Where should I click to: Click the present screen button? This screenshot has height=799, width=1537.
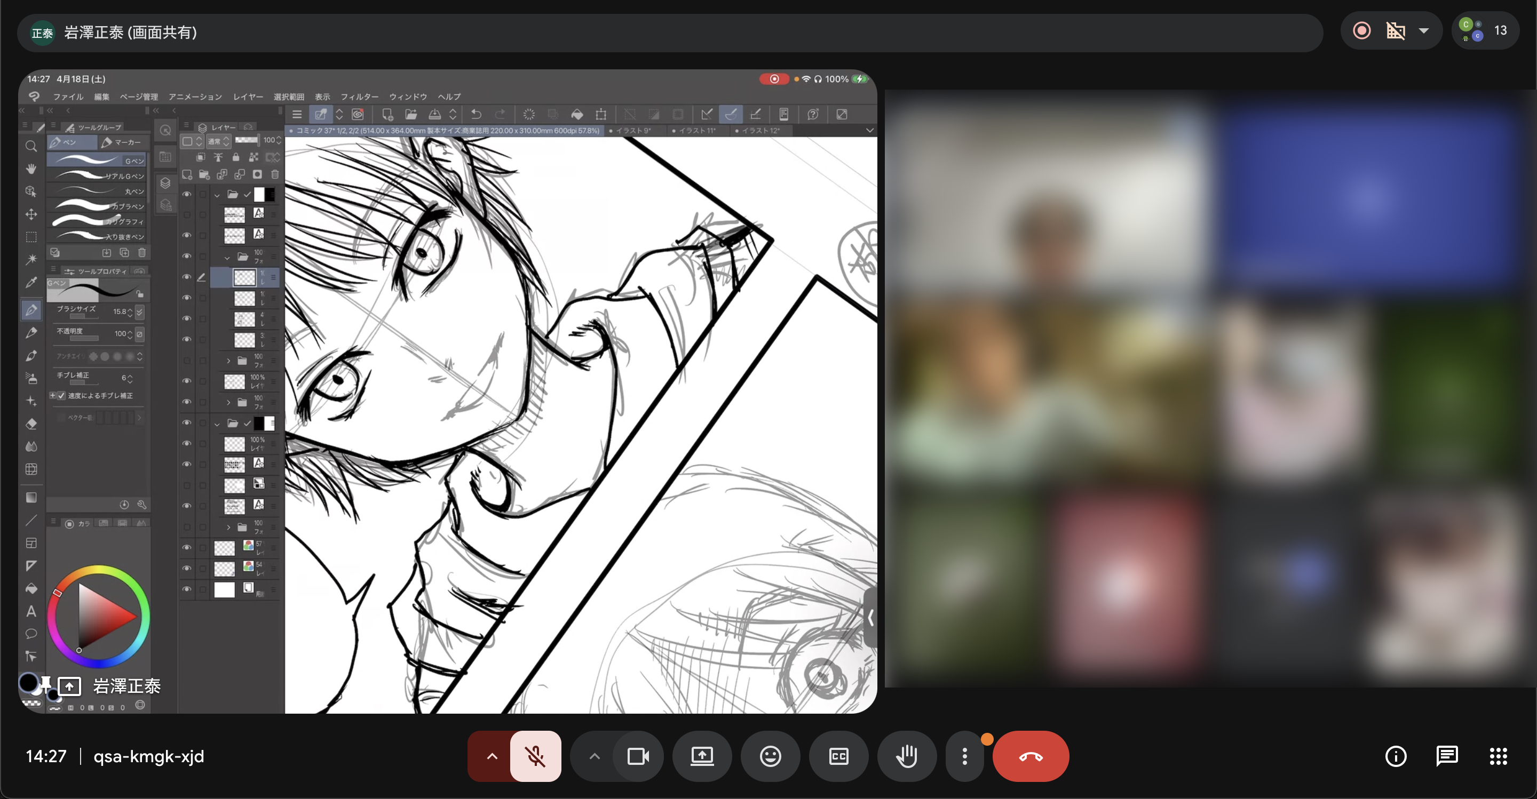(702, 756)
